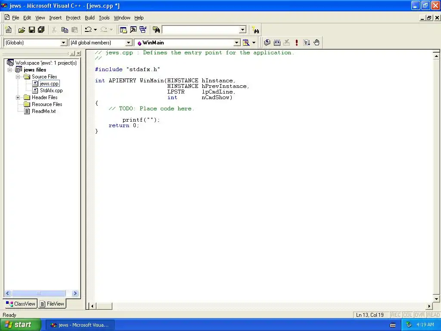This screenshot has height=331, width=441.
Task: Open the Edit menu
Action: (27, 18)
